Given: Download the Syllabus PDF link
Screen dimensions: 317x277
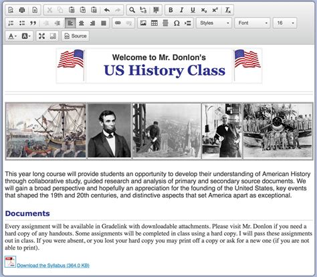Looking at the screenshot, I should [x=53, y=266].
